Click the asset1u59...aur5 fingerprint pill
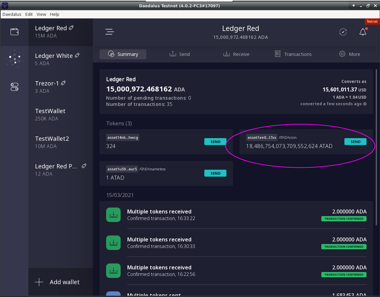Image resolution: width=380 pixels, height=297 pixels. tap(122, 169)
